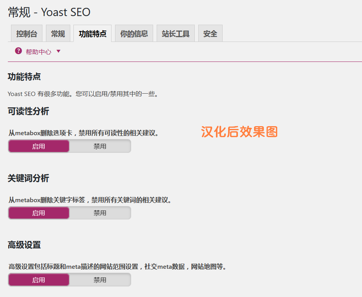The height and width of the screenshot is (297, 362).
Task: Switch to the 控制台 tab
Action: pos(27,34)
